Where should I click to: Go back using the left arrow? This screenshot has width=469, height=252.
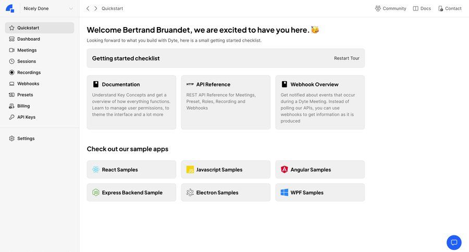click(x=88, y=8)
